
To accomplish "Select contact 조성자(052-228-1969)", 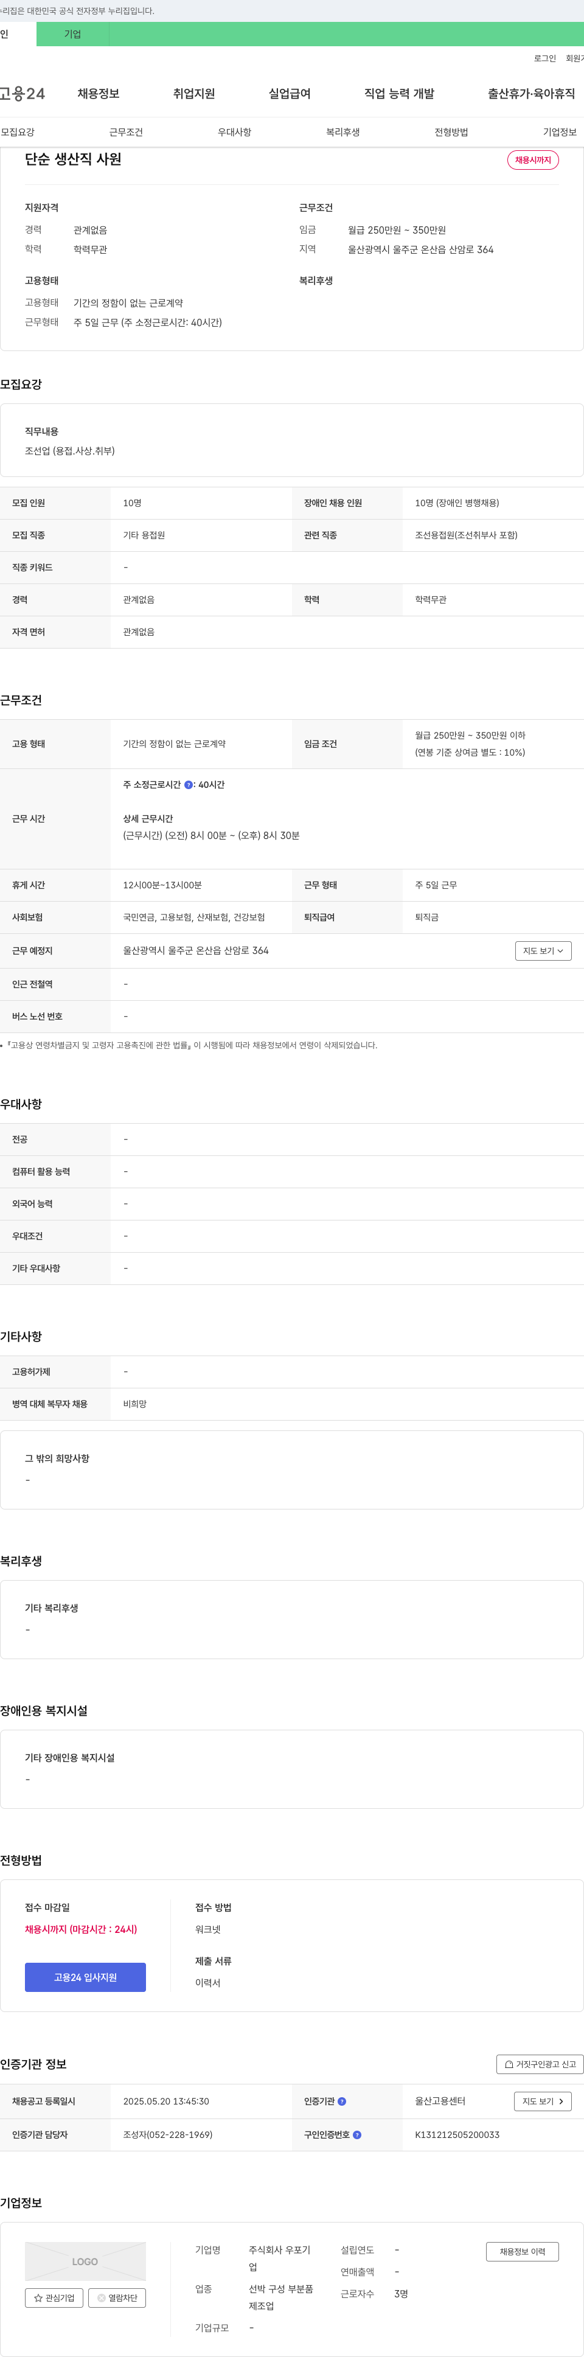I will click(167, 2135).
